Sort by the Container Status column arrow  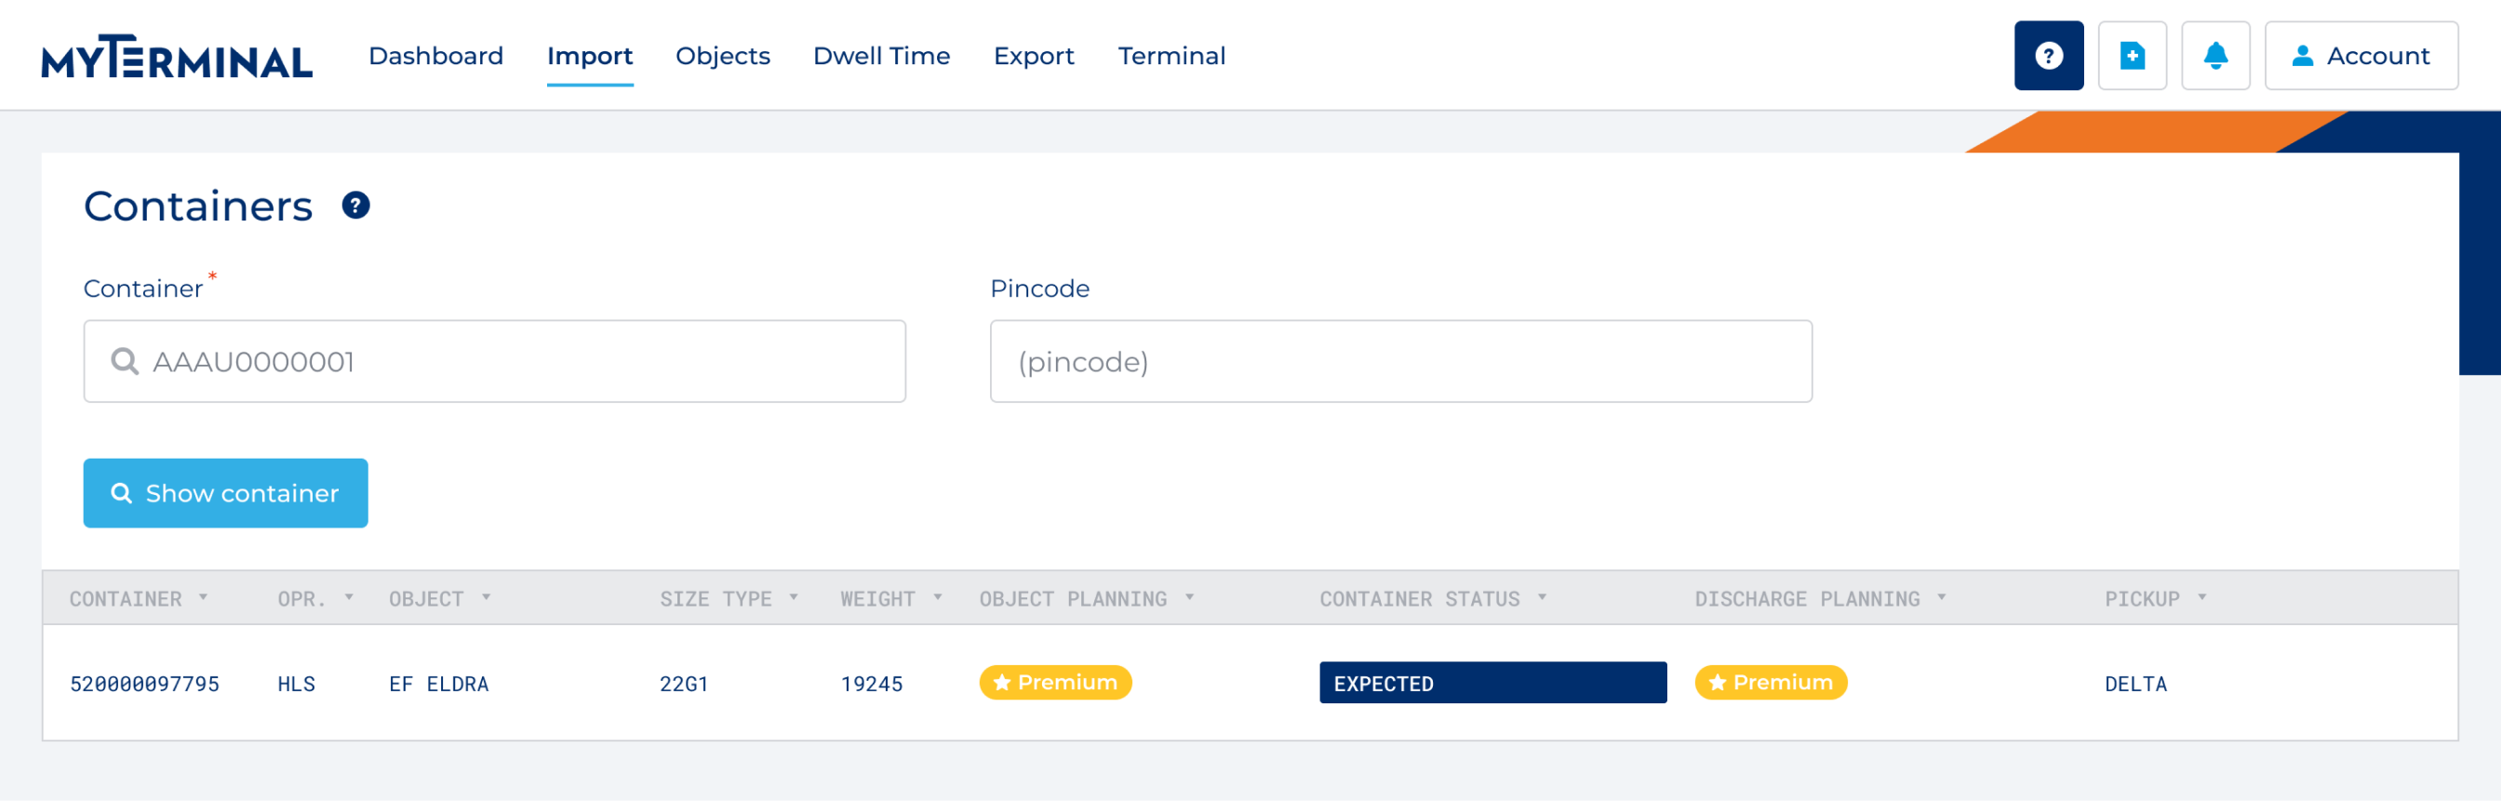point(1542,598)
